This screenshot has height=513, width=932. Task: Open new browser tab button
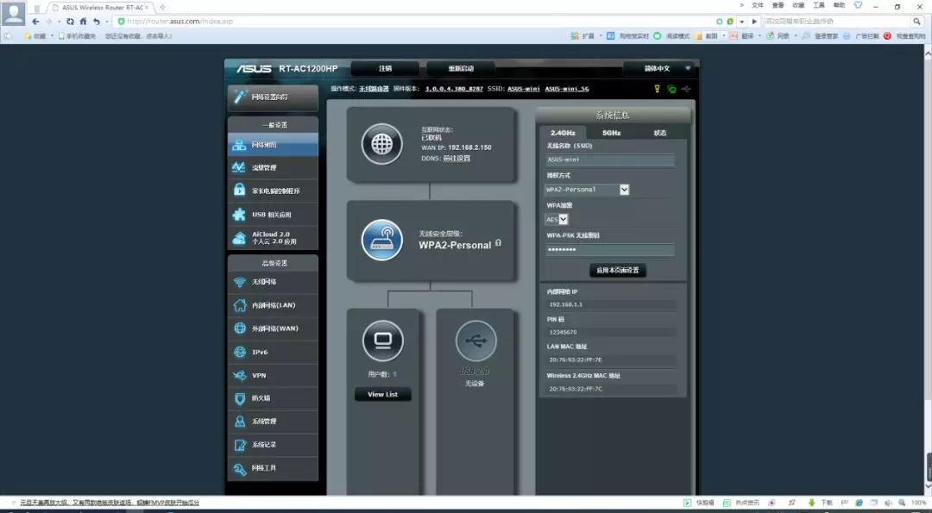click(x=162, y=8)
